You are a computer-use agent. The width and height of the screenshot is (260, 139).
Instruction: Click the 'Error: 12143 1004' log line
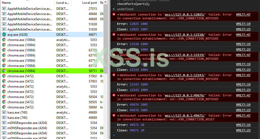pyautogui.click(x=132, y=84)
